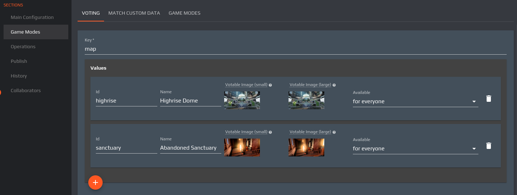Screen dimensions: 517x195
Task: Show help for Highrise large votable image
Action: click(334, 85)
